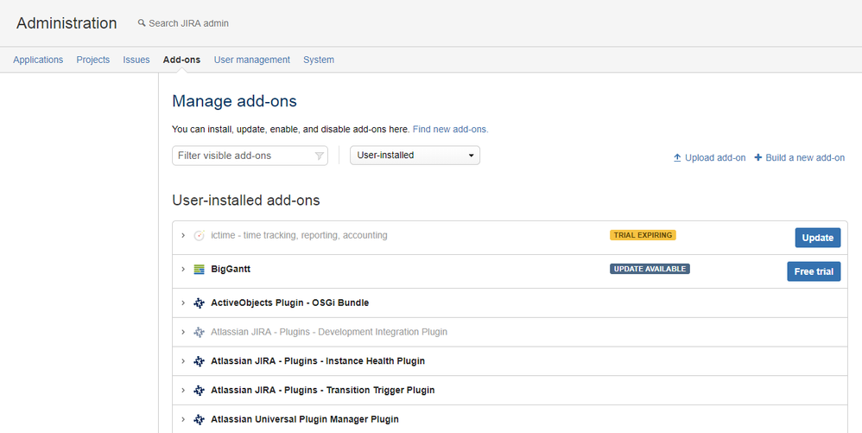Expand the ictime add-on row
This screenshot has height=433, width=862.
point(183,235)
